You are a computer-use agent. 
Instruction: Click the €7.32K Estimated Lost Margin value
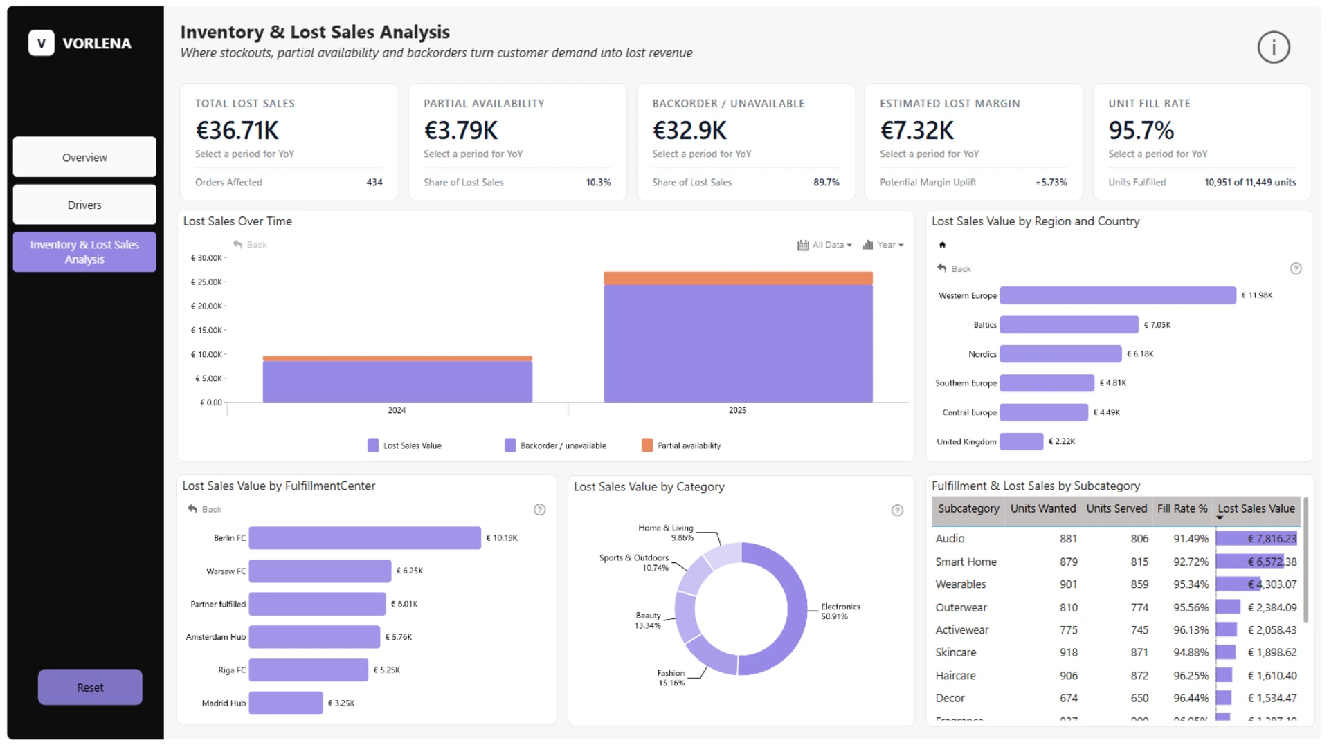[x=917, y=130]
